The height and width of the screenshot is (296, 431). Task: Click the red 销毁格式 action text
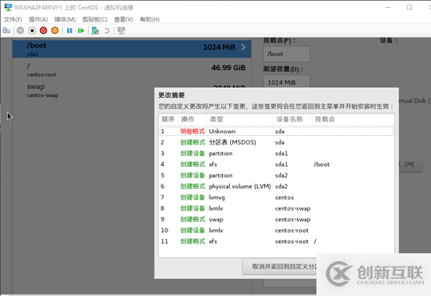pos(193,131)
